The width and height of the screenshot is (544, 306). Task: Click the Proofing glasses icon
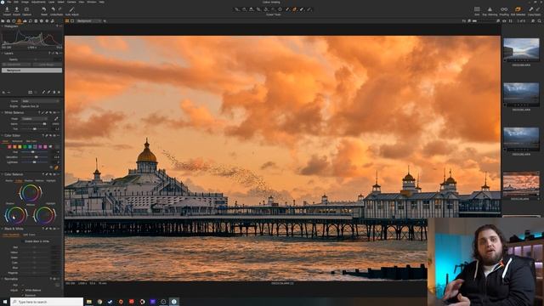click(504, 9)
